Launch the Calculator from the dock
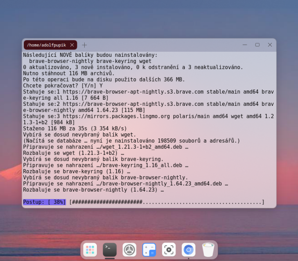This screenshot has width=298, height=261. coord(149,250)
